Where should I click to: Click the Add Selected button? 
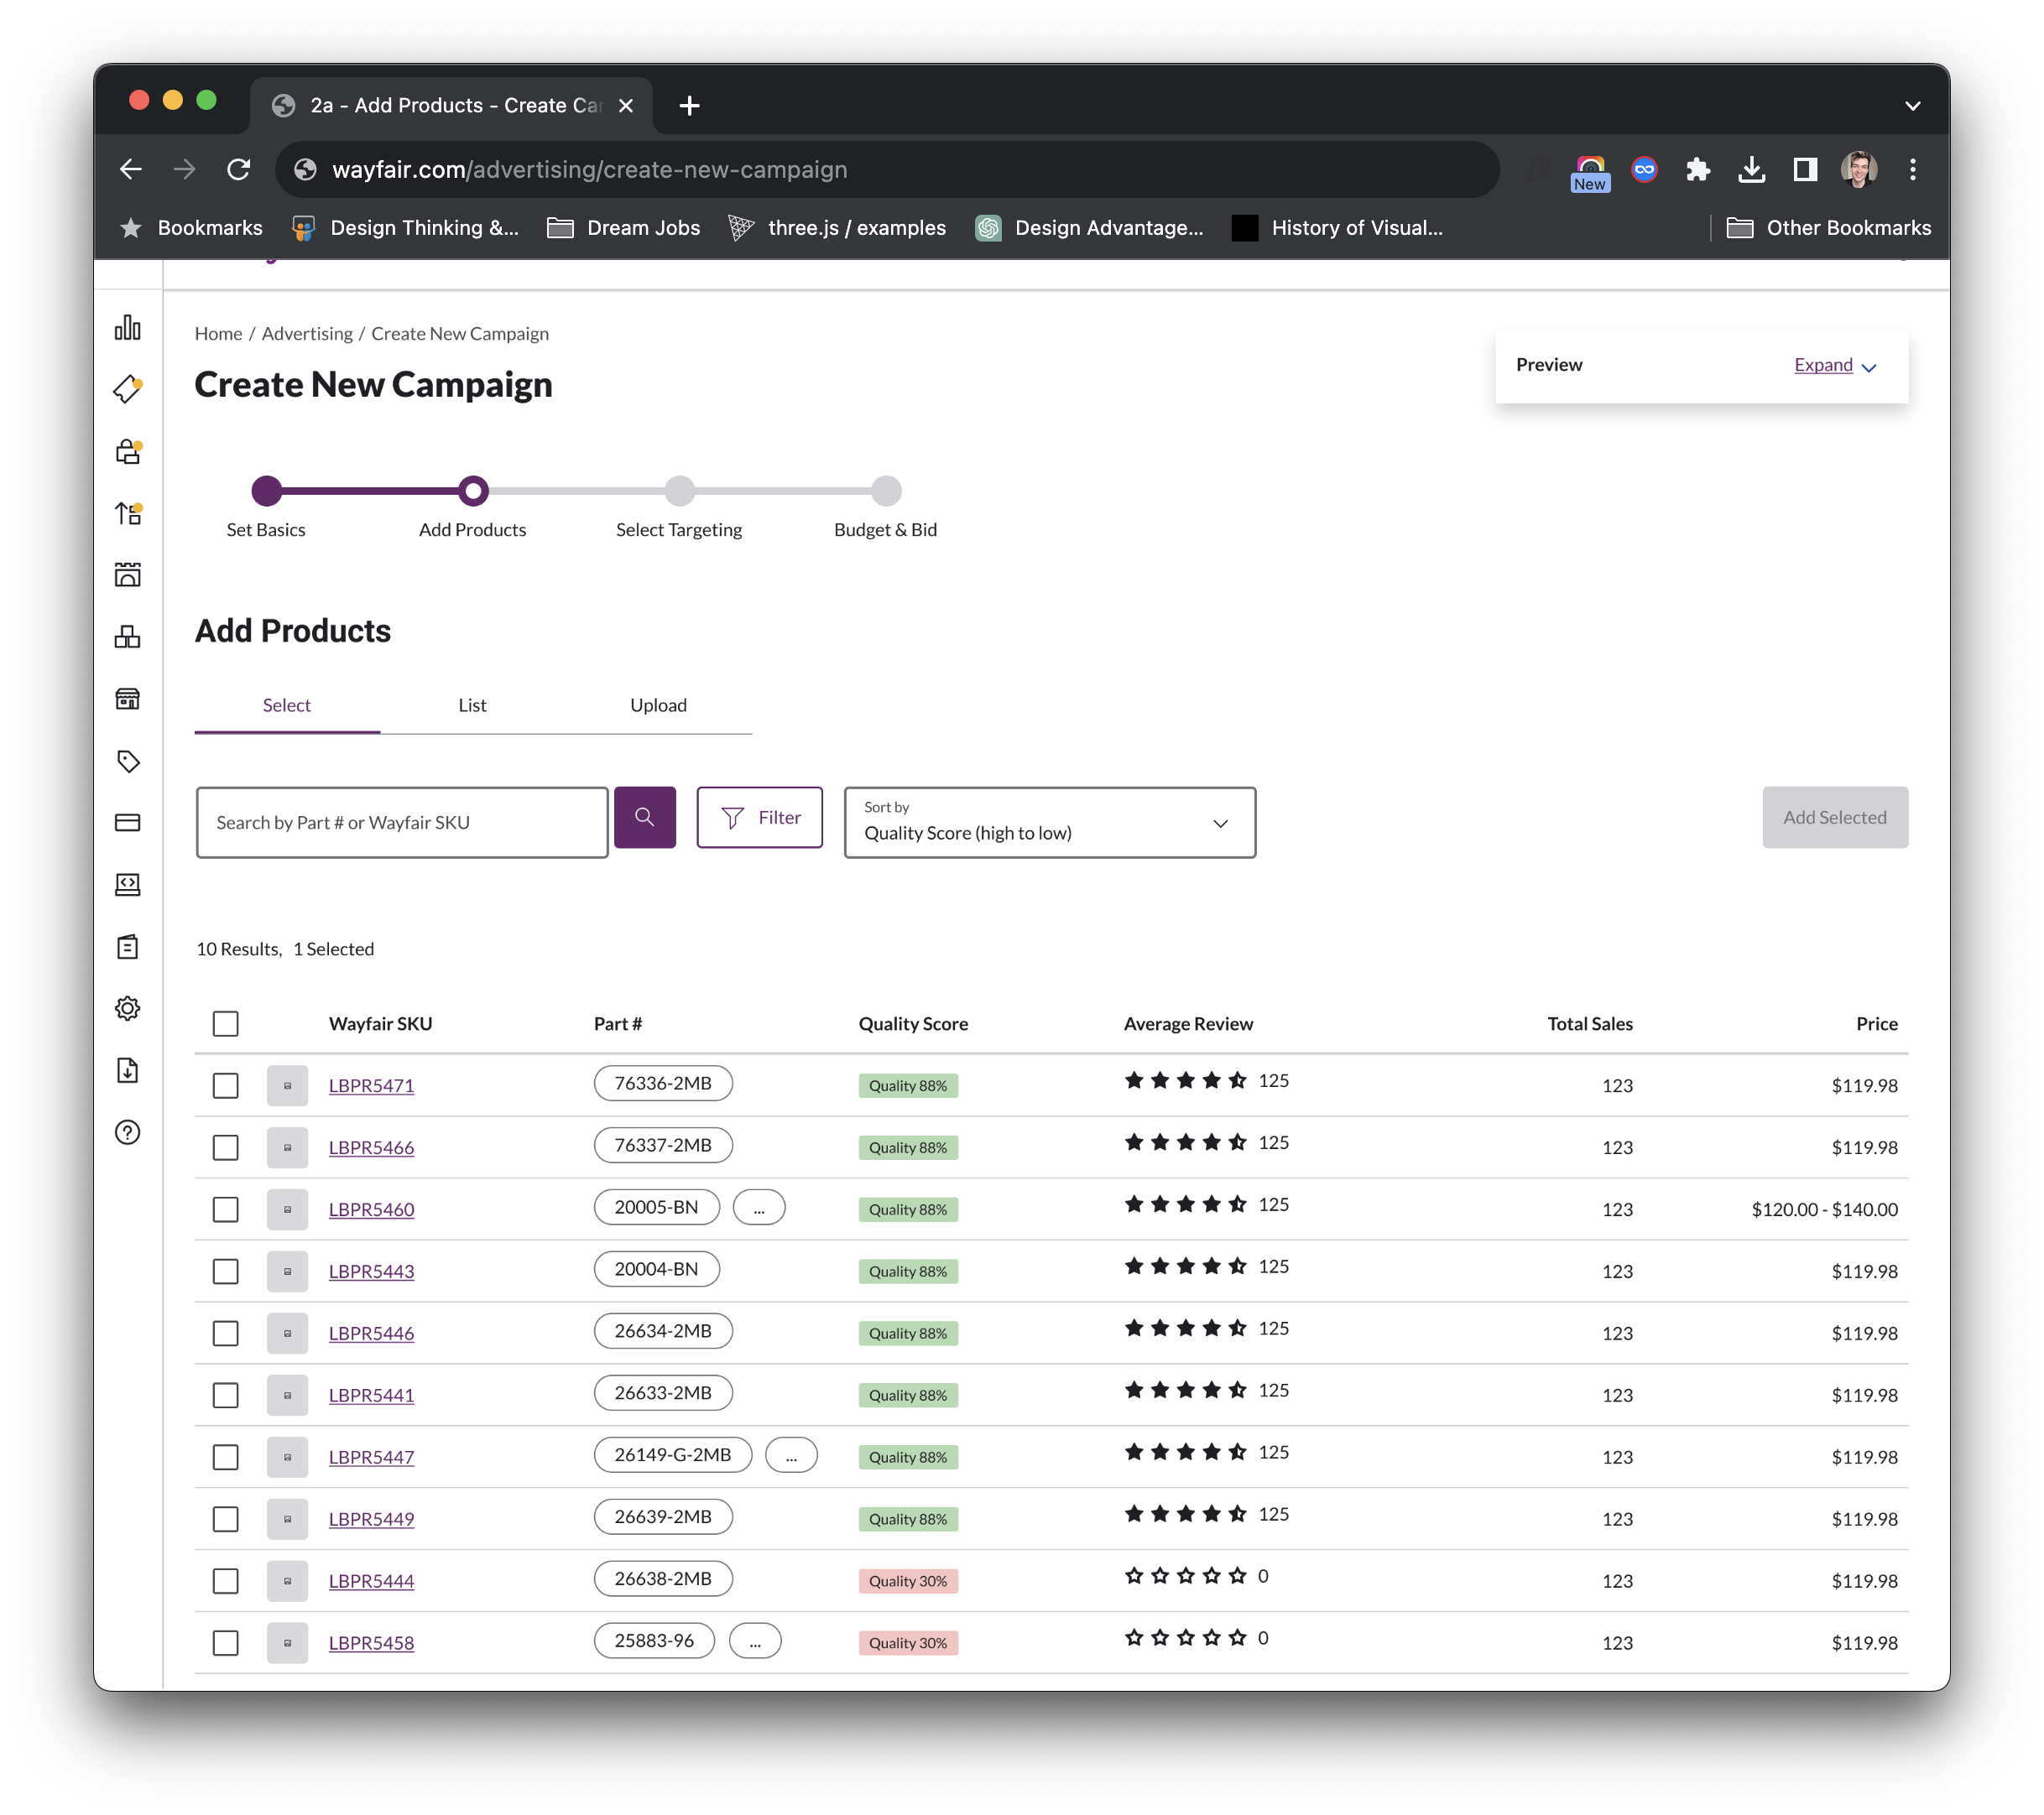click(x=1835, y=818)
